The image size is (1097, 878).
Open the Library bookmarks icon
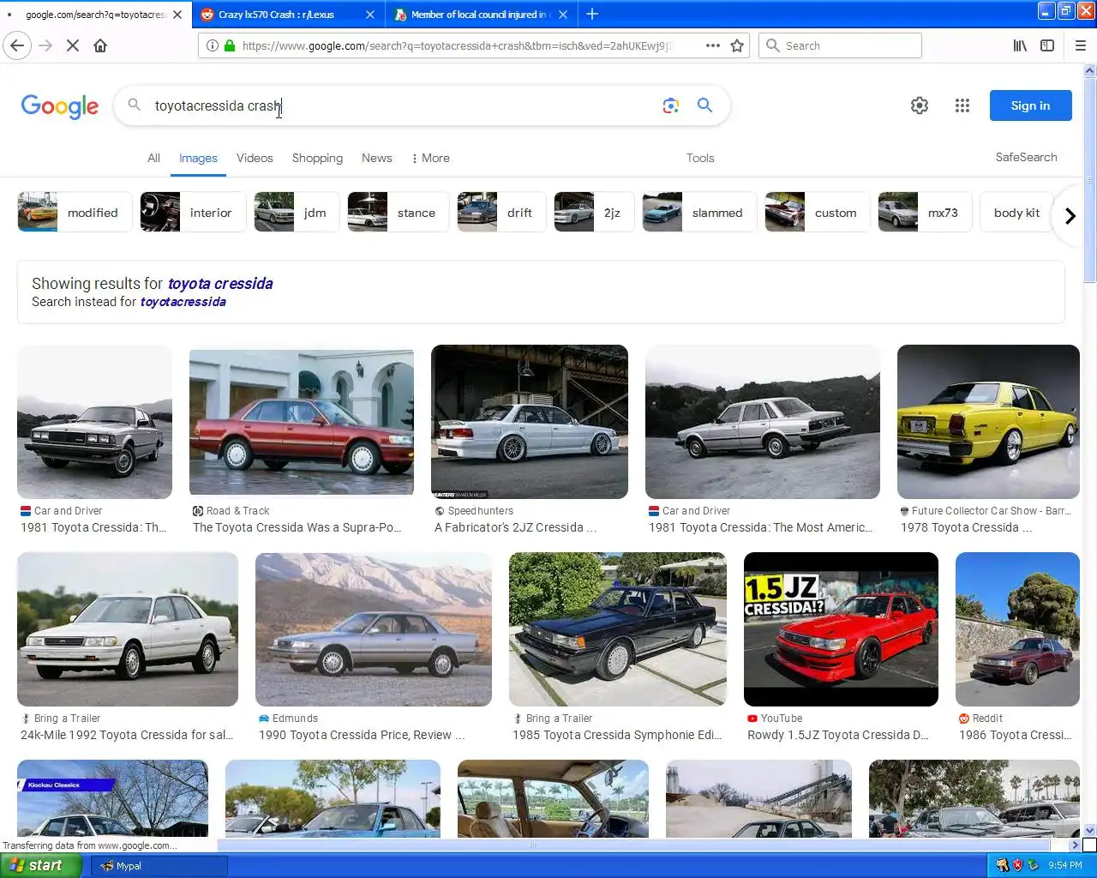click(x=1020, y=45)
